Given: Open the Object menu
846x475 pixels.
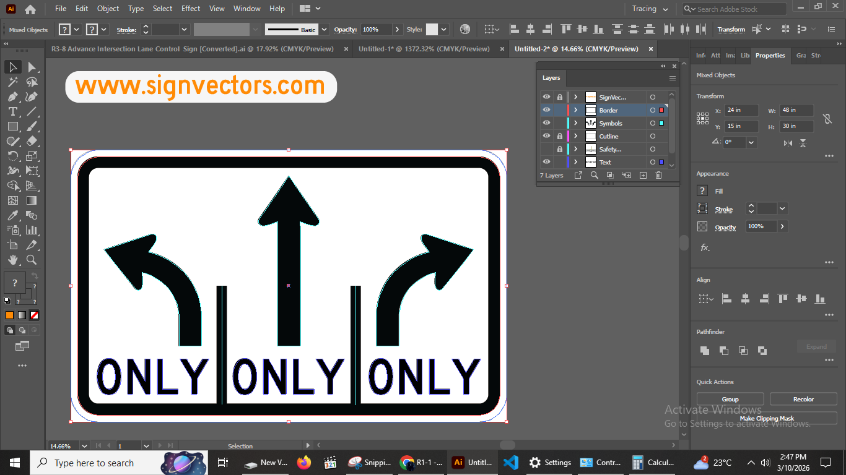Looking at the screenshot, I should click(108, 9).
